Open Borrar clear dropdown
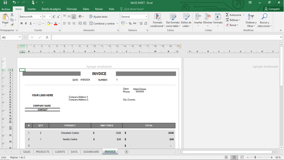284x160 pixels. [x=232, y=25]
